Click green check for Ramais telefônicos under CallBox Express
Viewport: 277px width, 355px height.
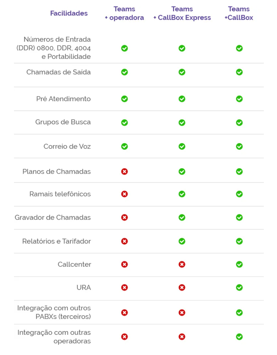click(x=182, y=194)
